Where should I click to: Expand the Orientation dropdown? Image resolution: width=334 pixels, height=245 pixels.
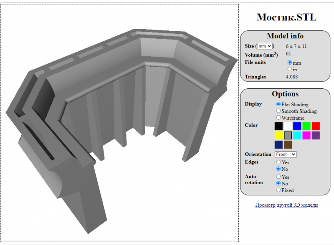(286, 154)
